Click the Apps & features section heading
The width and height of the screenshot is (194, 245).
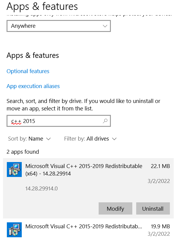click(x=33, y=56)
